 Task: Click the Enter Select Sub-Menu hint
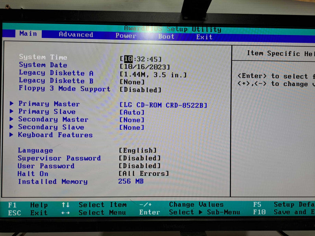pos(190,212)
